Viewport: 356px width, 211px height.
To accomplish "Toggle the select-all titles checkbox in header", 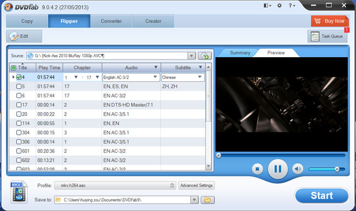I will [14, 68].
